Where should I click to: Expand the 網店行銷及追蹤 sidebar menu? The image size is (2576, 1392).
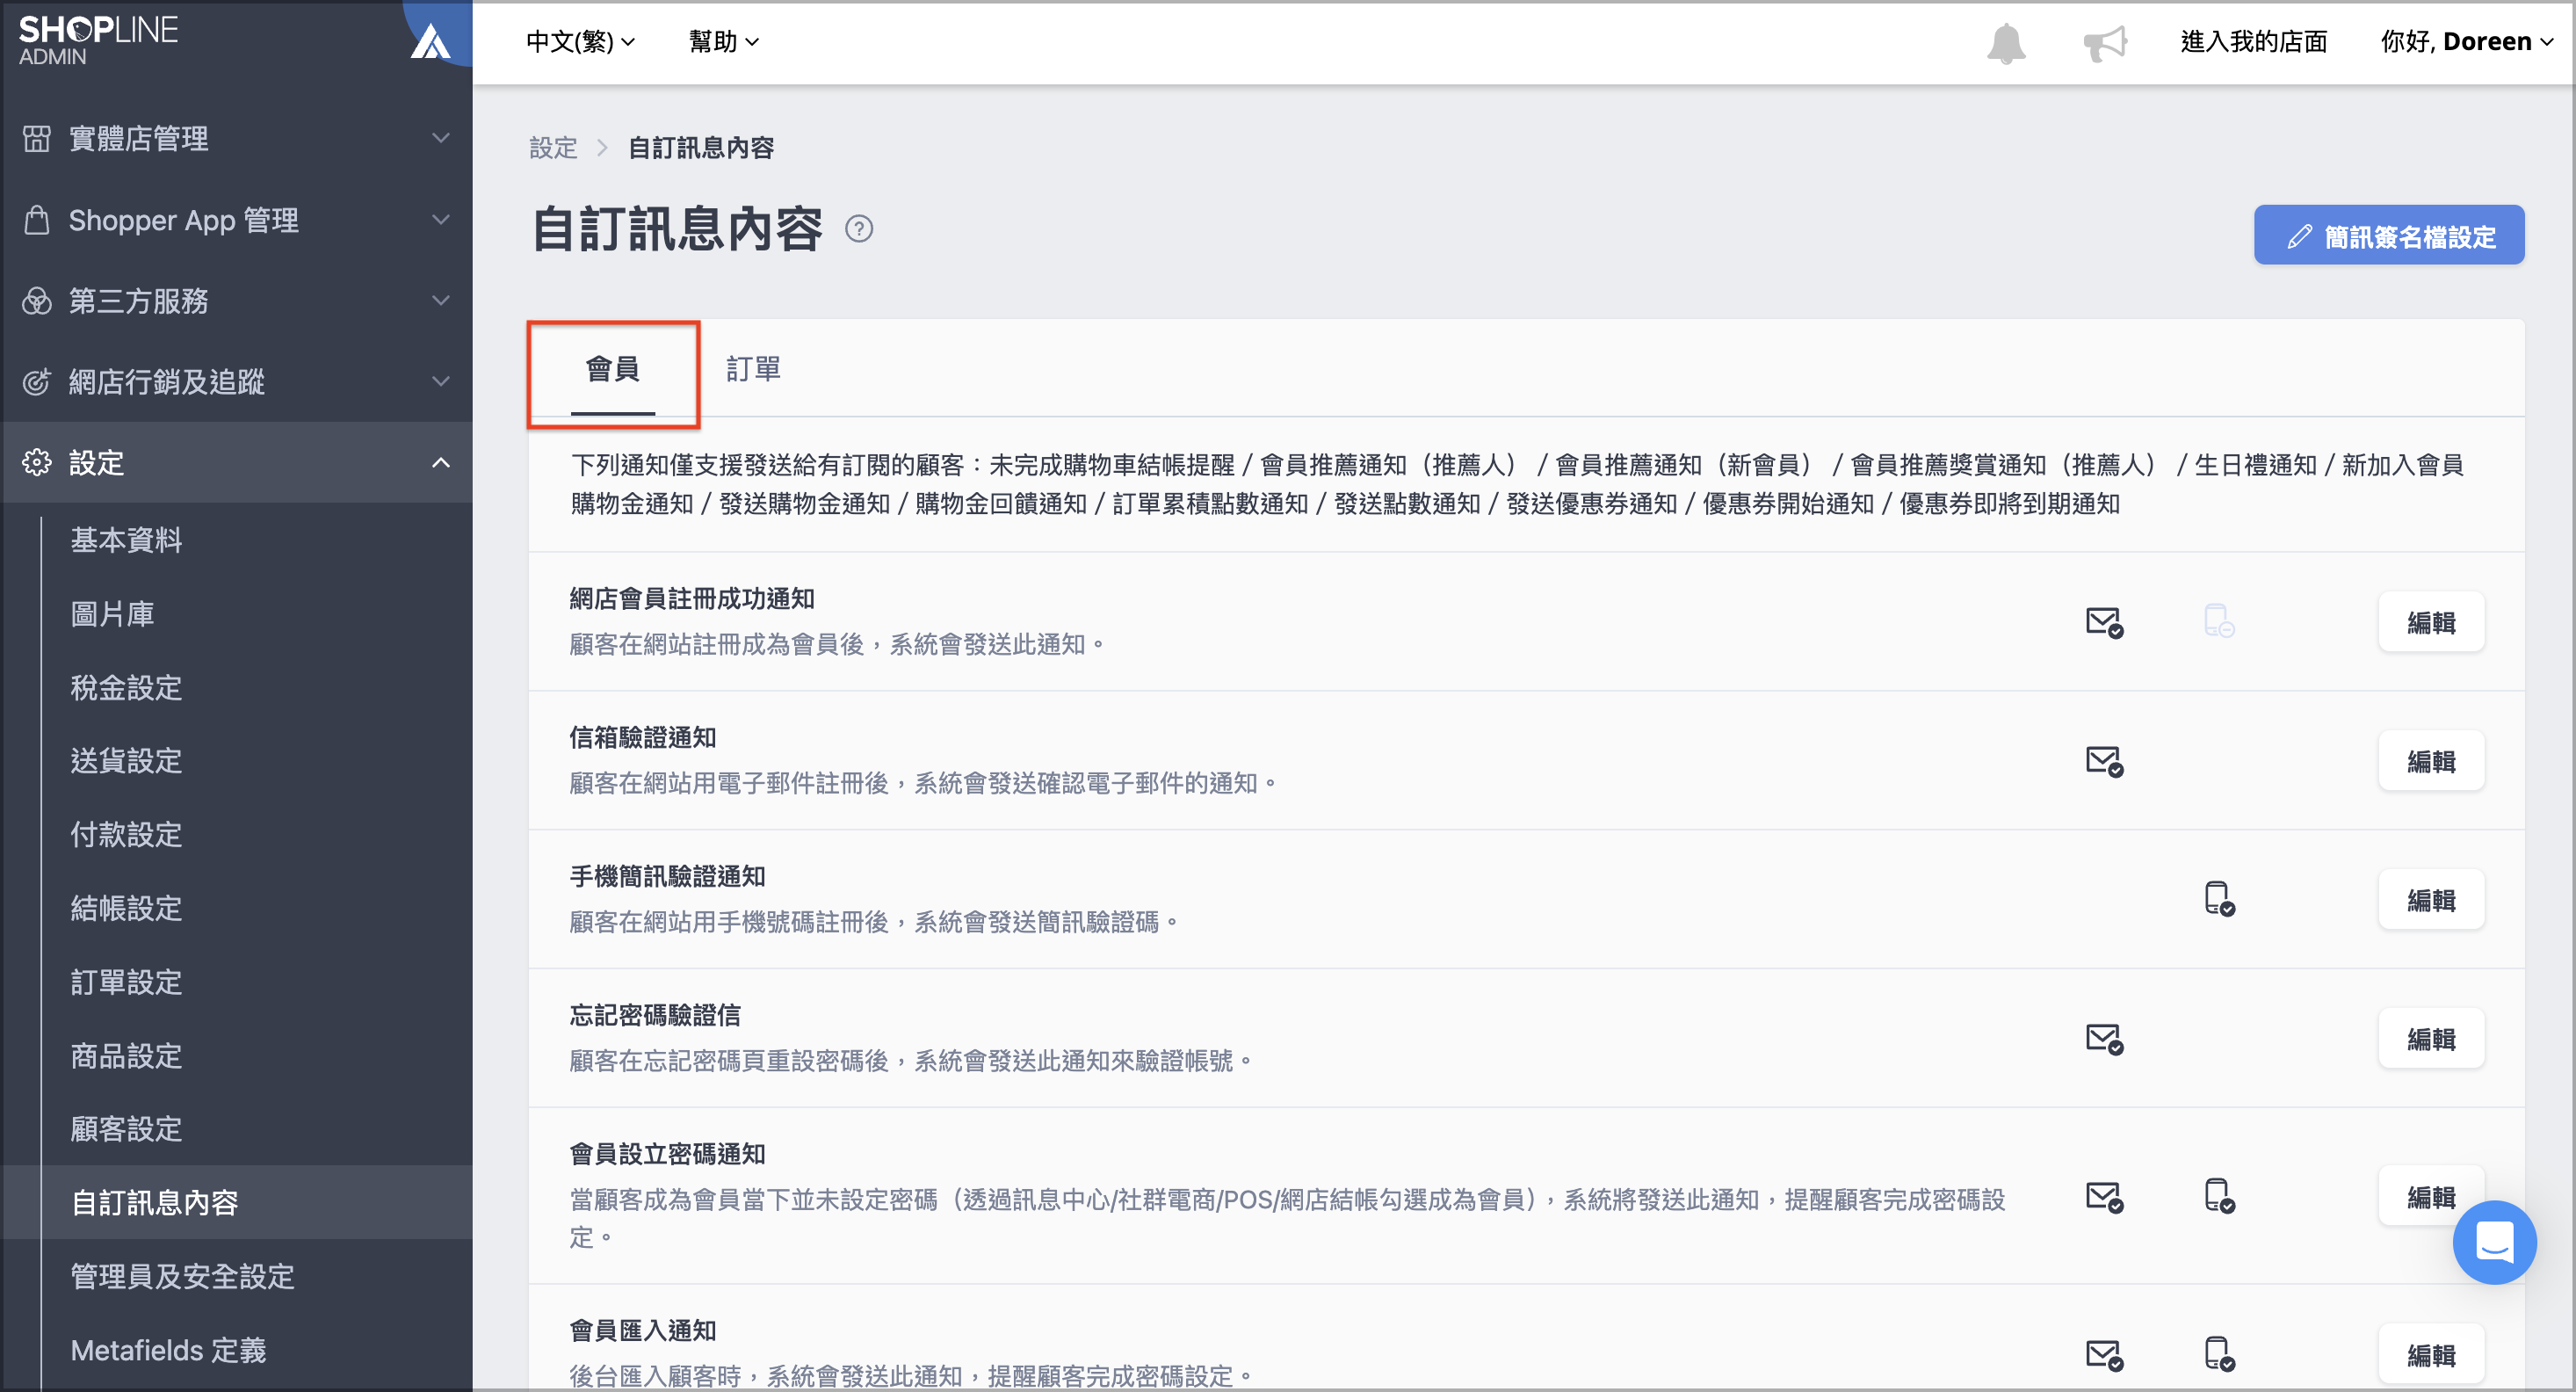click(x=236, y=381)
